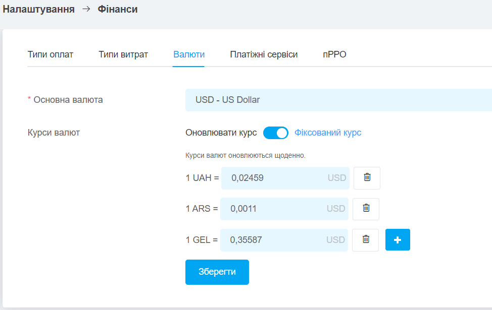Edit the ARS rate field 0,0011
This screenshot has height=310, width=492.
(284, 209)
